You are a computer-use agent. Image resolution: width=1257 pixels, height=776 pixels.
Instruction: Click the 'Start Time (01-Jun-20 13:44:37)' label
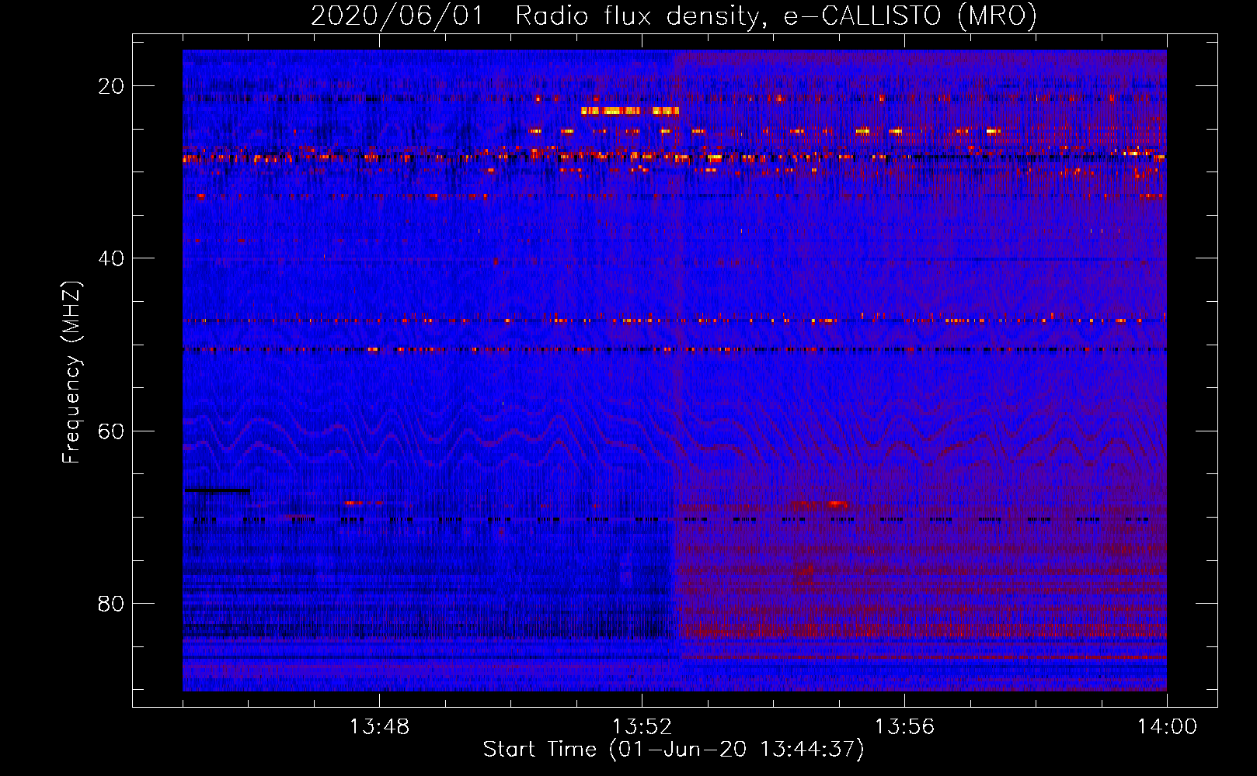coord(674,750)
